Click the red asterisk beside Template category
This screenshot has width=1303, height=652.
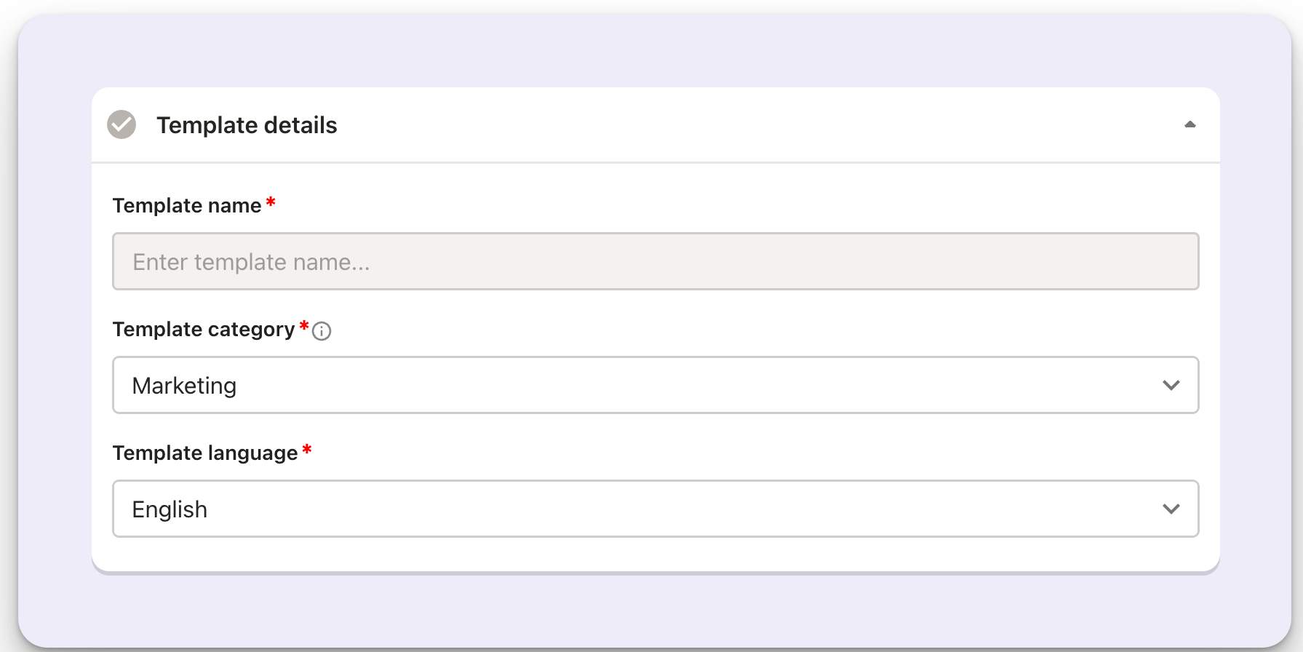coord(304,325)
